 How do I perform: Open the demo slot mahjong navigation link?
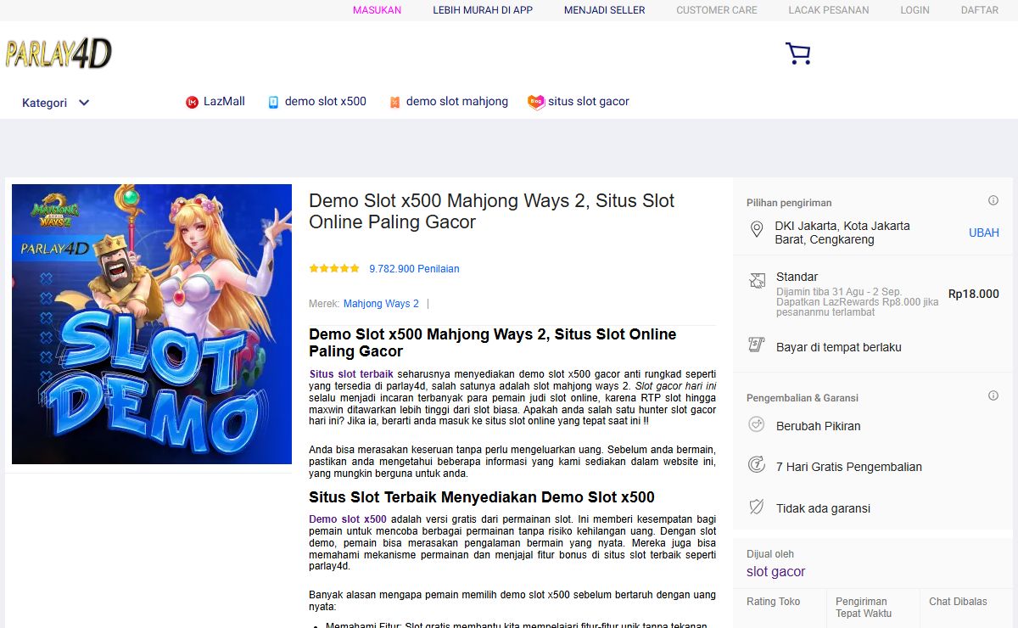(x=457, y=101)
